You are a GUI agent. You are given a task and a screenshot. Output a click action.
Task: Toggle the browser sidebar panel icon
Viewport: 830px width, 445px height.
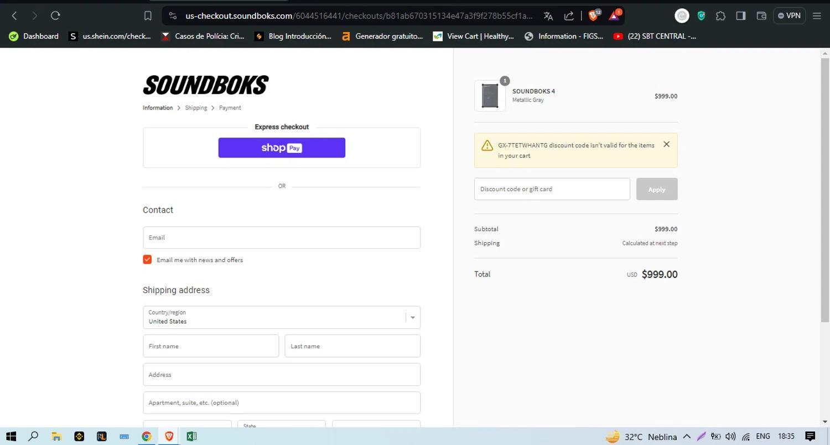tap(740, 15)
